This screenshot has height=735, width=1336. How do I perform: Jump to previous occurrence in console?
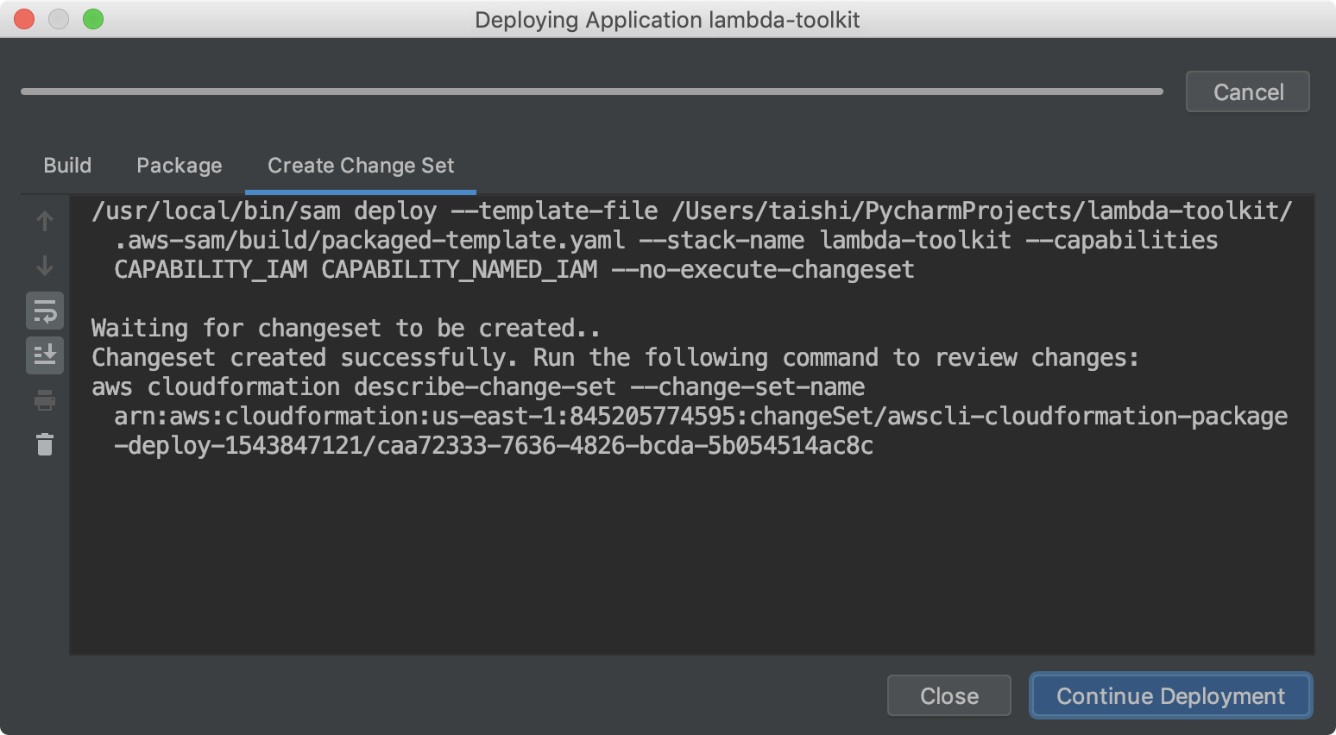point(44,221)
